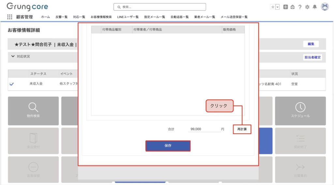Click the 合計 amount field

[x=204, y=129]
